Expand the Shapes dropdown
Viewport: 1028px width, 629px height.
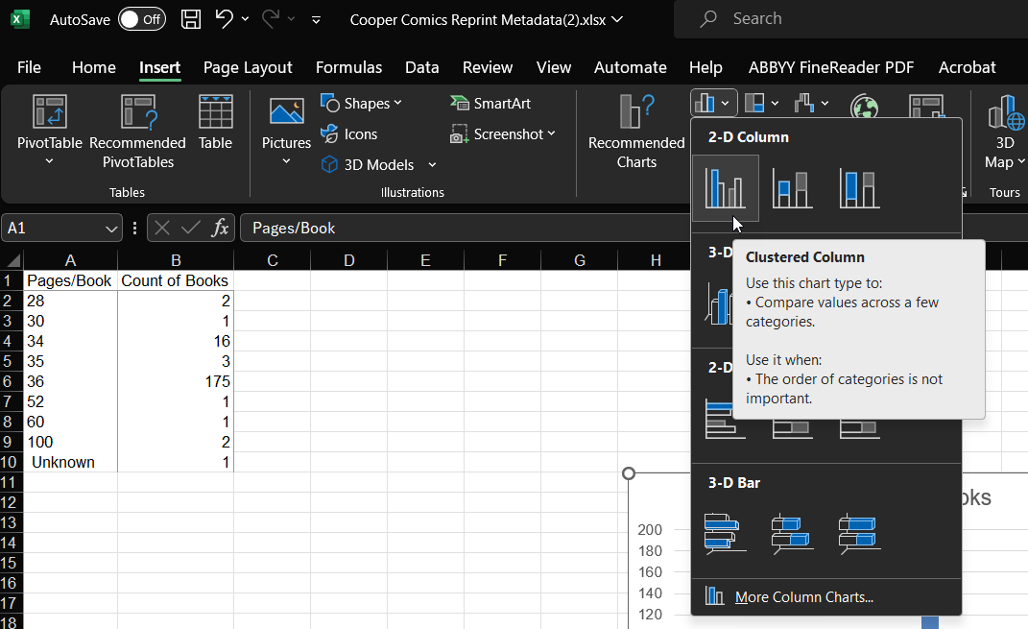click(x=361, y=103)
